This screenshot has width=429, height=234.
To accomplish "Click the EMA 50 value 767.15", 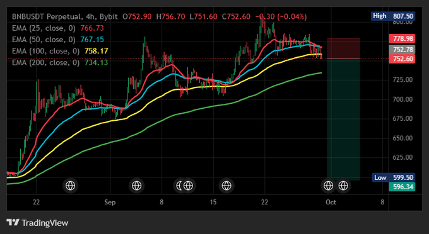I will pos(92,40).
